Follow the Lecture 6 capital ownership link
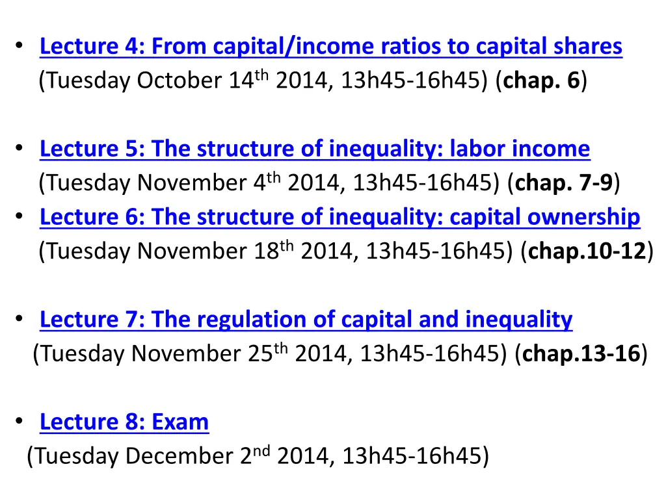The image size is (666, 499). click(x=340, y=217)
